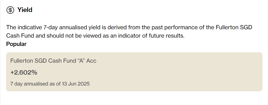The image size is (268, 105).
Task: Click the Popular label above the fund card
Action: (16, 44)
